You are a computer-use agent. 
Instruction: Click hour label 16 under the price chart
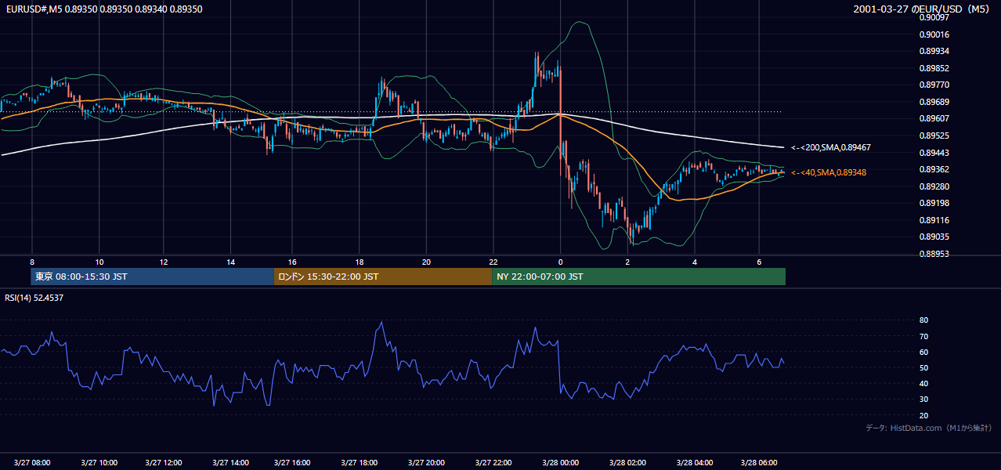tap(292, 262)
